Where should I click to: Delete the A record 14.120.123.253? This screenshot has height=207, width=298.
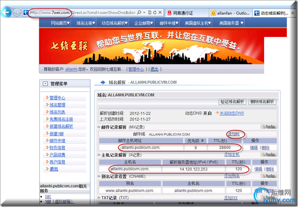coord(270,169)
